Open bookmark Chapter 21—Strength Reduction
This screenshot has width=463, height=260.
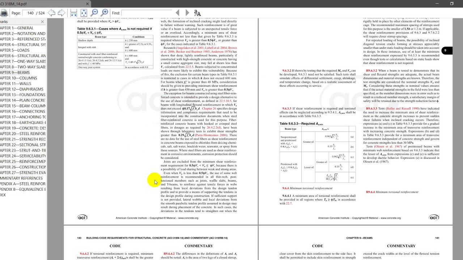click(23, 139)
